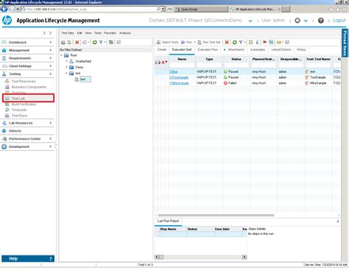Open the MikeSample test link in grid
The width and height of the screenshot is (349, 268).
click(179, 83)
